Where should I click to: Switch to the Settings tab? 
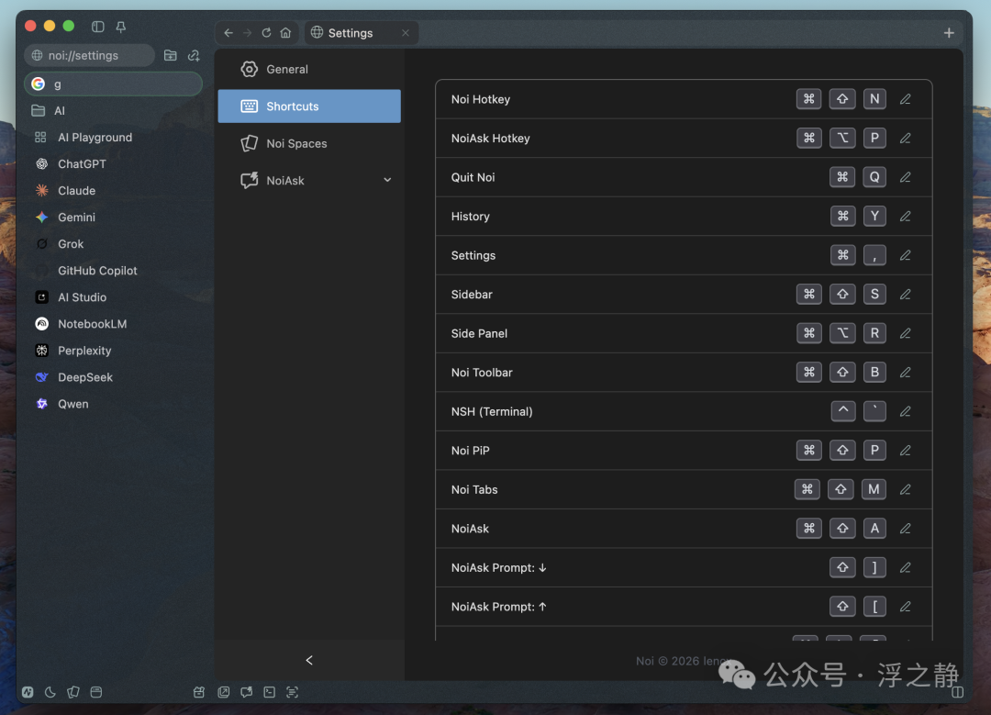point(362,33)
